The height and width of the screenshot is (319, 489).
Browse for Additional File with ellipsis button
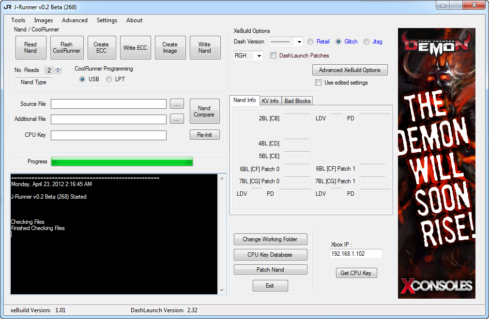[x=177, y=119]
